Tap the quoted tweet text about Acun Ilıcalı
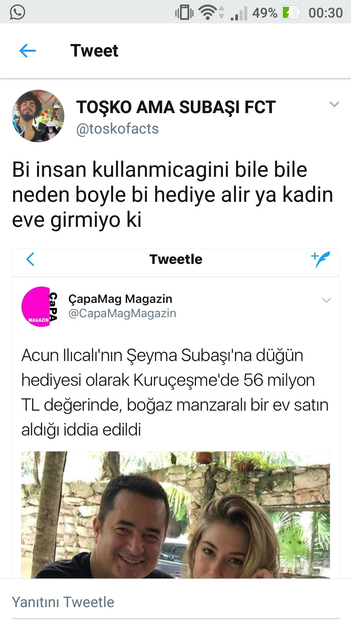Image resolution: width=351 pixels, height=624 pixels. coord(175,392)
